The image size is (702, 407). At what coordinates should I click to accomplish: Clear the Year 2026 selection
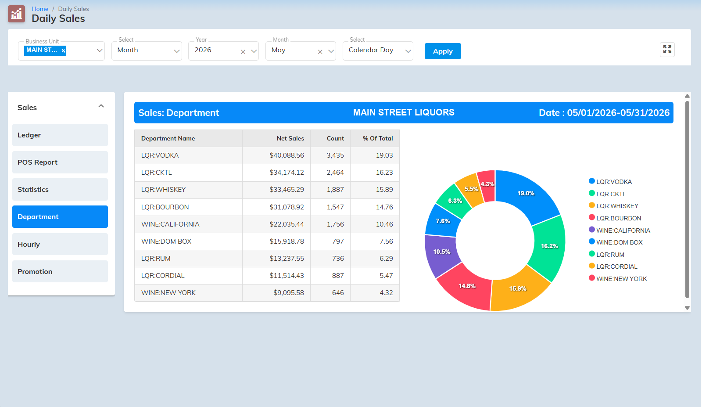[243, 52]
